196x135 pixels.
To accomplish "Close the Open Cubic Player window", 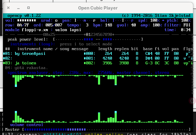I will (8, 8).
